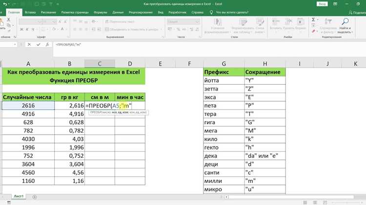The width and height of the screenshot is (366, 205).
Task: Click the Что вы хотите сделать search box
Action: pyautogui.click(x=232, y=12)
